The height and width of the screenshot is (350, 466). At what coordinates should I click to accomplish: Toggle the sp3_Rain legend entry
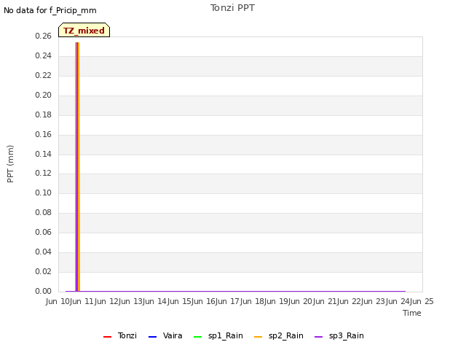(339, 335)
